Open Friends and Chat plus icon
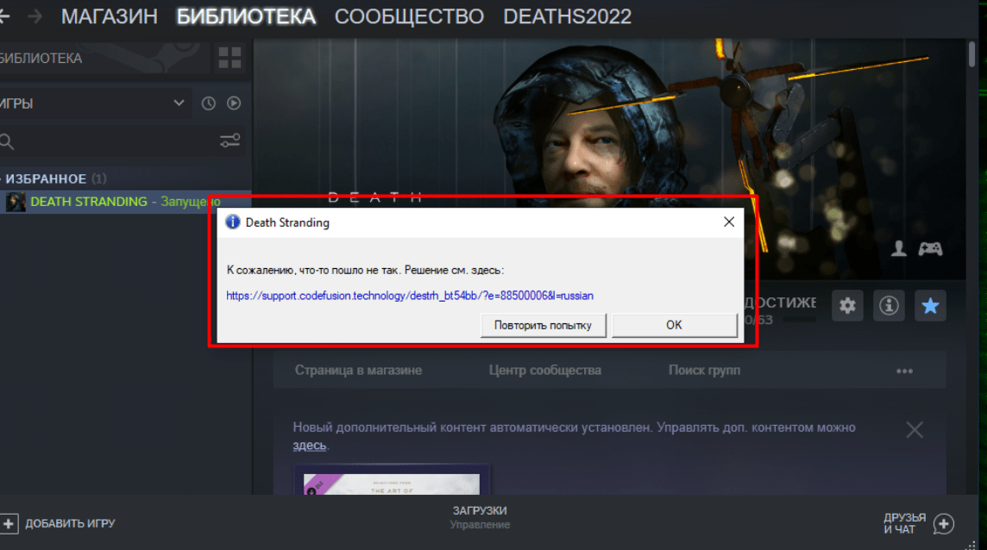This screenshot has width=987, height=550. coord(944,523)
